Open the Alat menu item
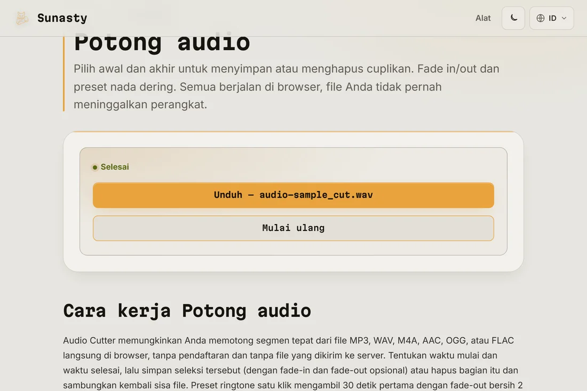 tap(483, 18)
